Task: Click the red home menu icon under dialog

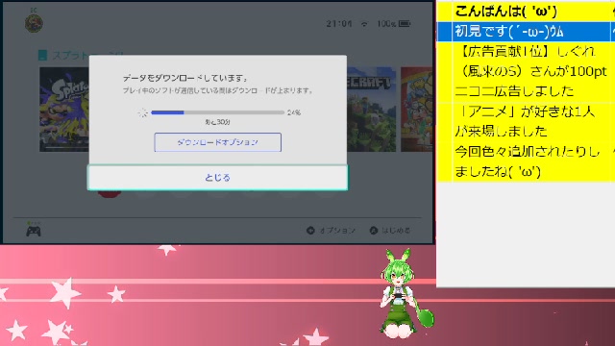Action: tap(109, 193)
